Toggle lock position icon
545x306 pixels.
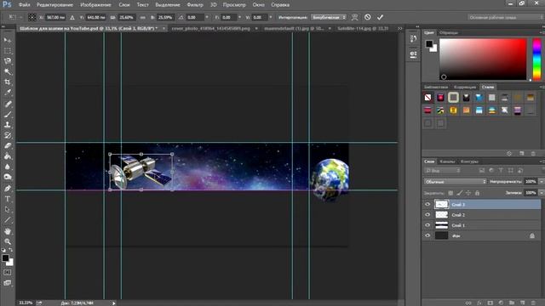(x=468, y=193)
